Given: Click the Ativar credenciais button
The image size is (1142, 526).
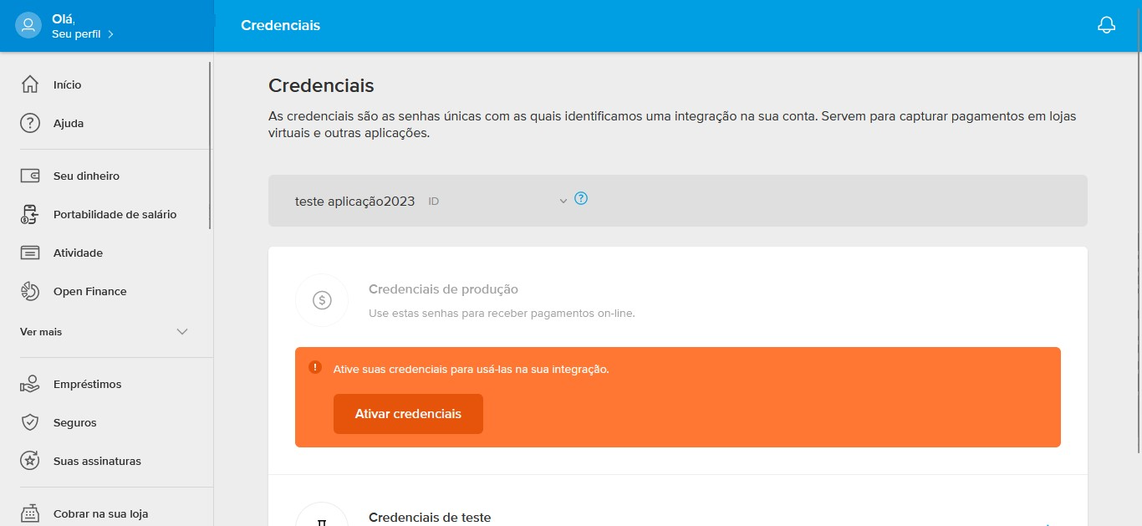Looking at the screenshot, I should [x=408, y=414].
